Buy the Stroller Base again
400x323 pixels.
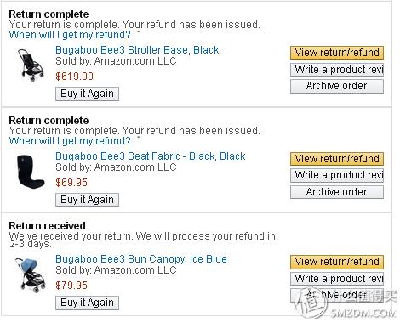[x=87, y=93]
